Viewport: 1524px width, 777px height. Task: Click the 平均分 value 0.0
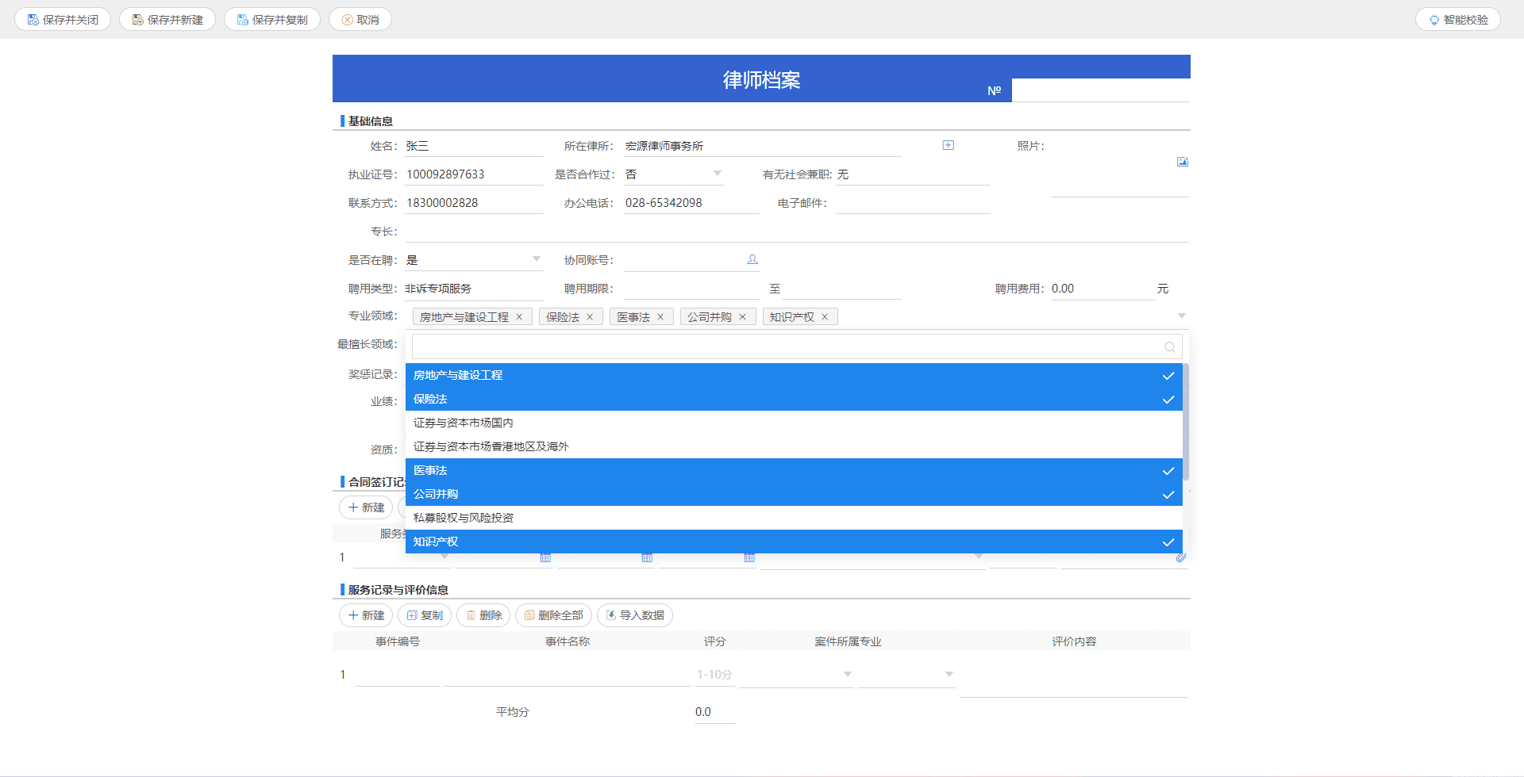click(714, 712)
